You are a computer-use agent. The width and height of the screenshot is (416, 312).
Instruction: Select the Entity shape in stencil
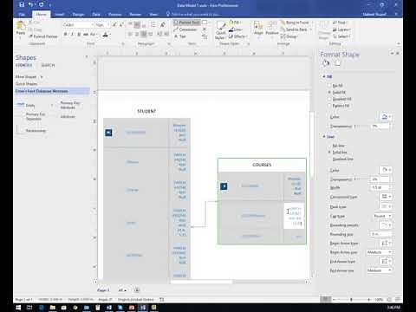(x=27, y=105)
